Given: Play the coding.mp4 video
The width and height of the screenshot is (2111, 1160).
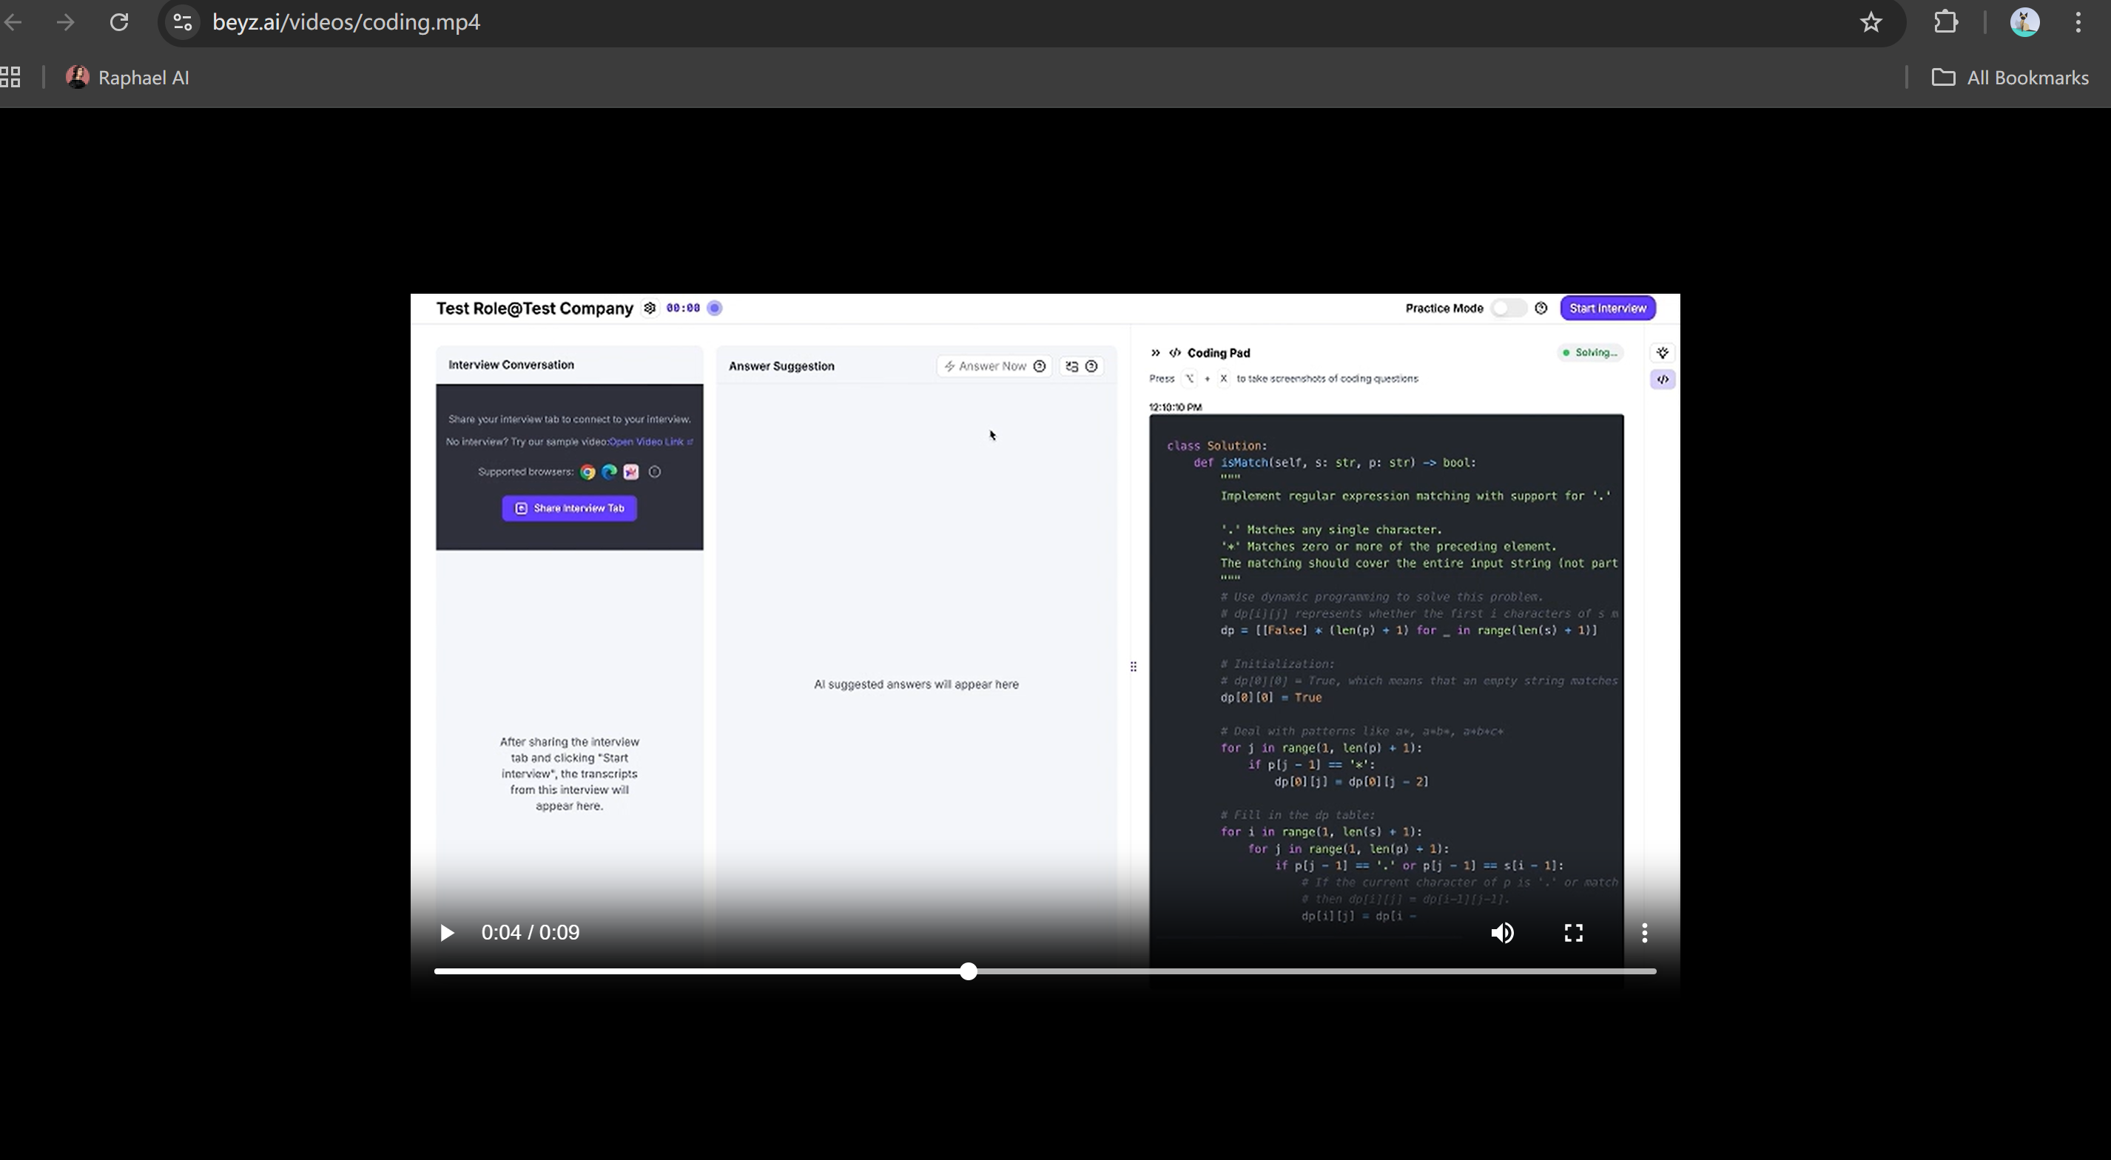Looking at the screenshot, I should coord(447,933).
